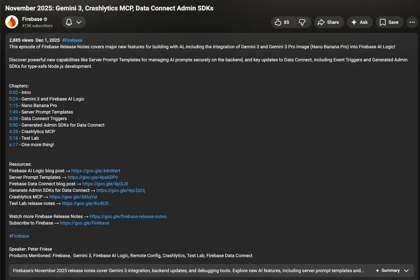Jump to the Nano Banana Pro chapter timestamp
This screenshot has height=280, width=420.
point(13,105)
